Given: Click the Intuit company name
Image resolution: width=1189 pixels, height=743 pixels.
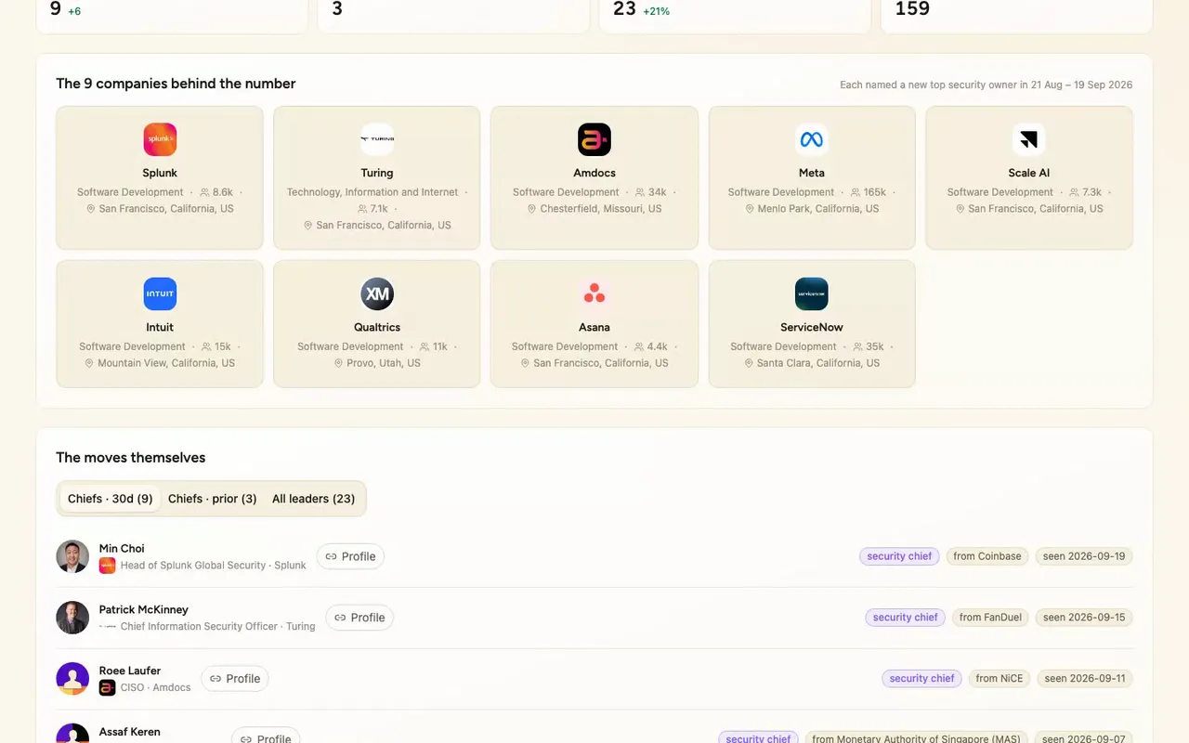Looking at the screenshot, I should click(160, 327).
